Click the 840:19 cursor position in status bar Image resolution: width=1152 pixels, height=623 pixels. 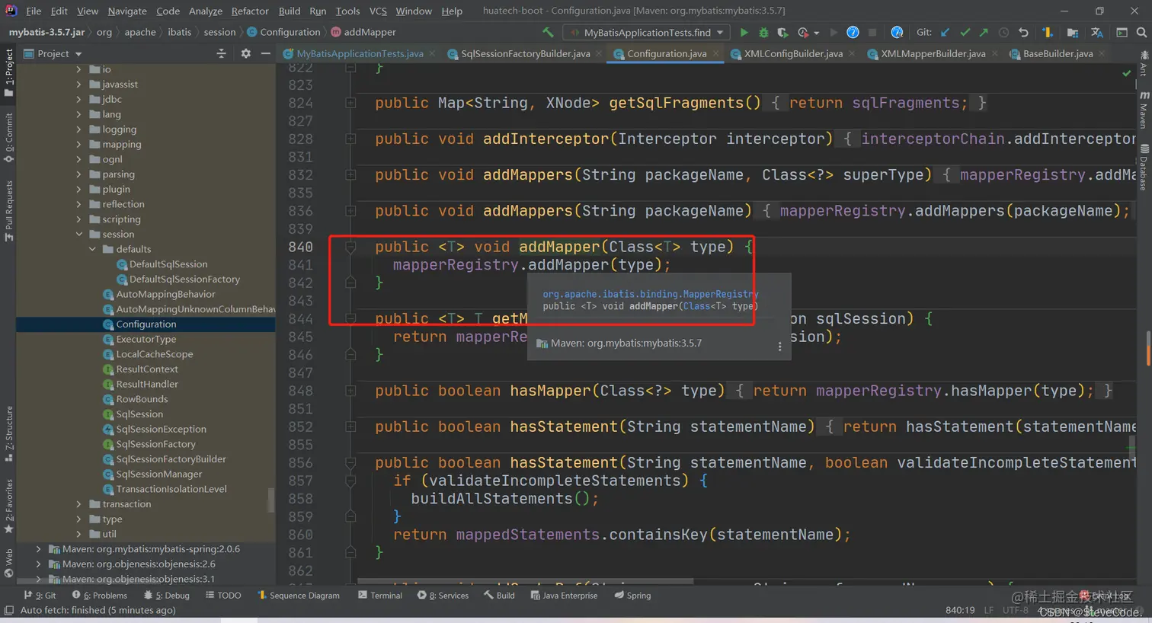960,610
